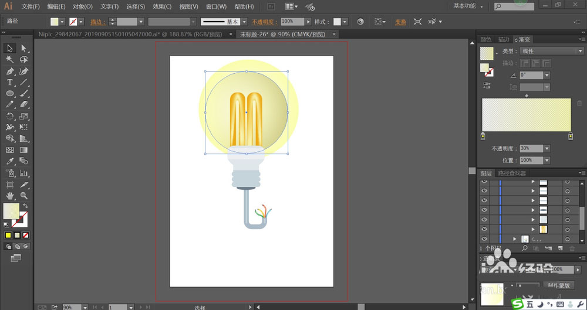Click the locate object magnifier in Layers panel
This screenshot has width=587, height=310.
point(525,248)
